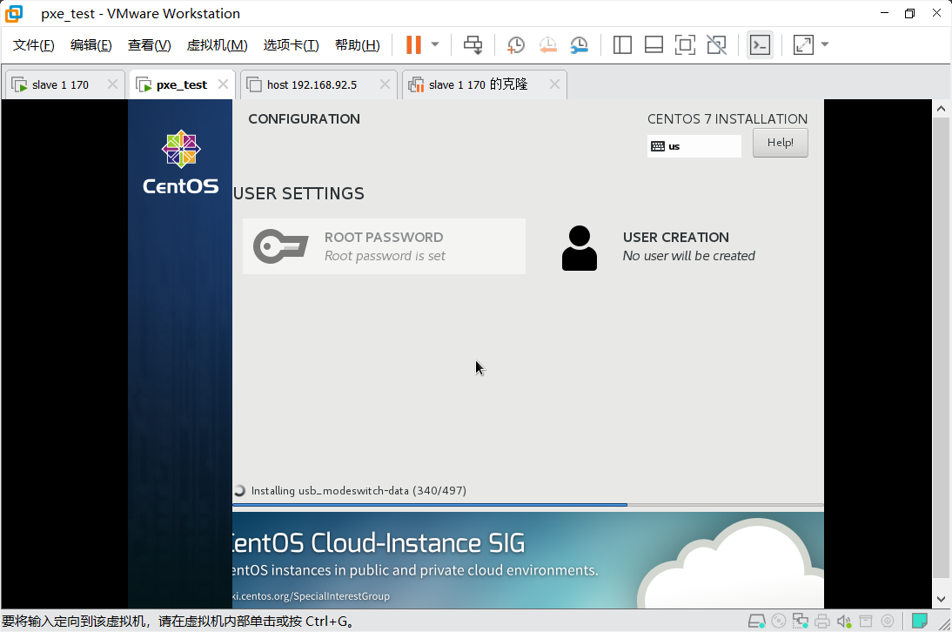This screenshot has height=632, width=952.
Task: Open the power options dropdown arrow
Action: [435, 44]
